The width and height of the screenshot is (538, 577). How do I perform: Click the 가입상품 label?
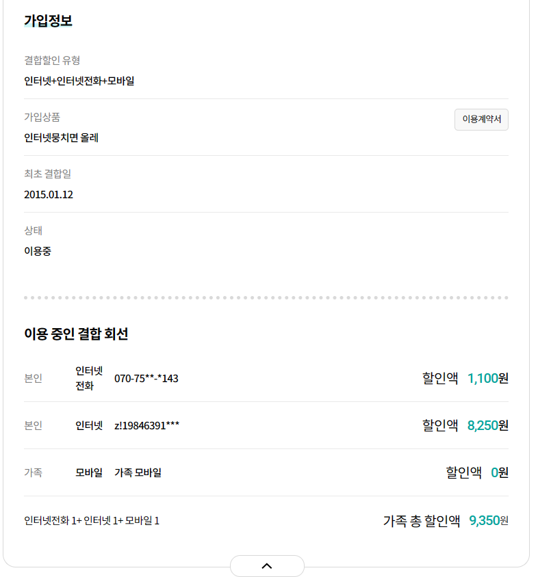pyautogui.click(x=42, y=117)
